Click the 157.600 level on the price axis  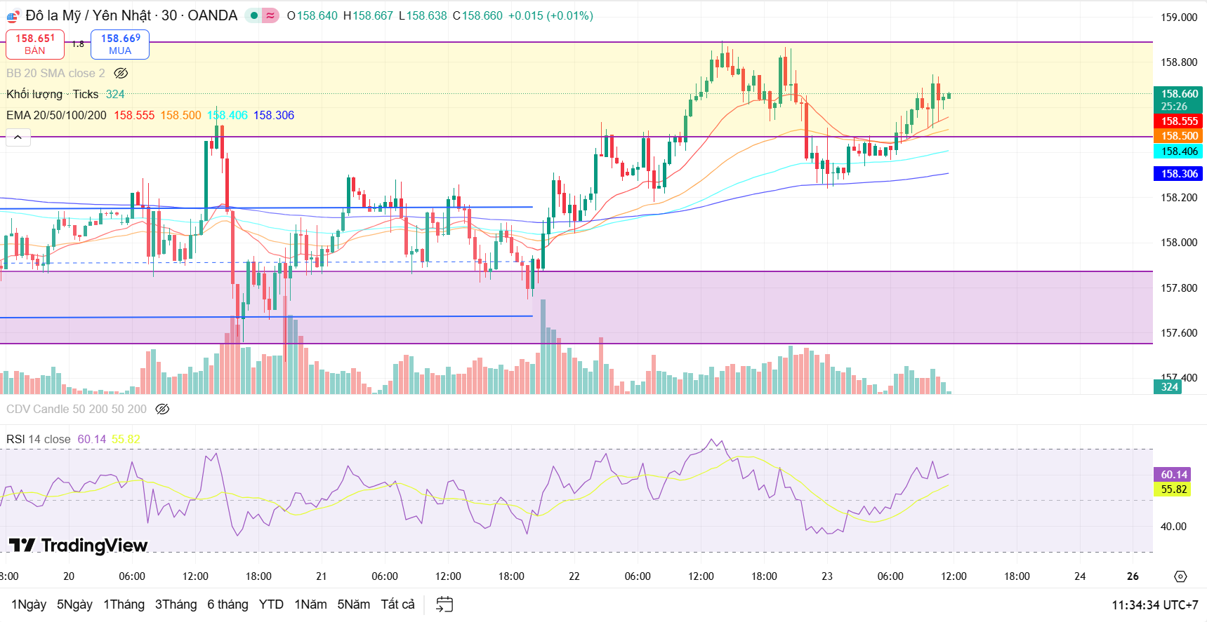(1179, 333)
